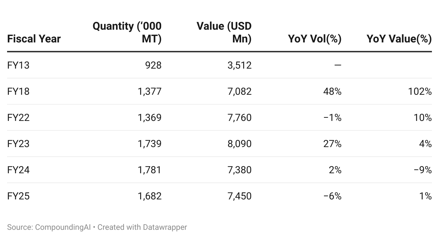
Task: Click the Value (USD Mn) column header
Action: 224,32
